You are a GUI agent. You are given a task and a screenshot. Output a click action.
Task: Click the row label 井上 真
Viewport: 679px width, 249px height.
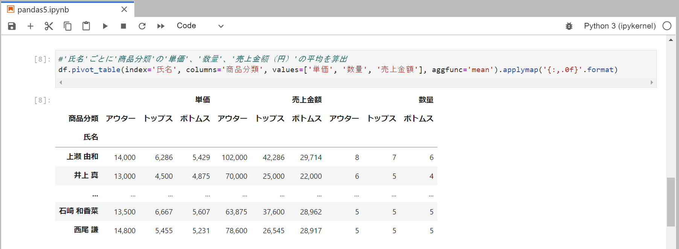86,175
